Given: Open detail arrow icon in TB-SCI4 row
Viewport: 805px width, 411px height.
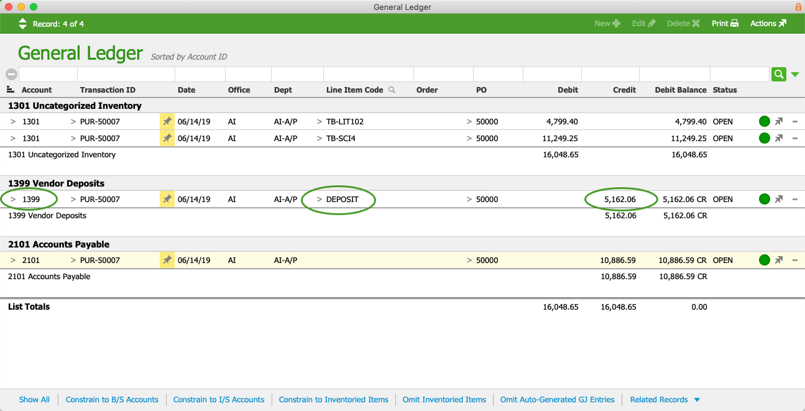Looking at the screenshot, I should [779, 138].
